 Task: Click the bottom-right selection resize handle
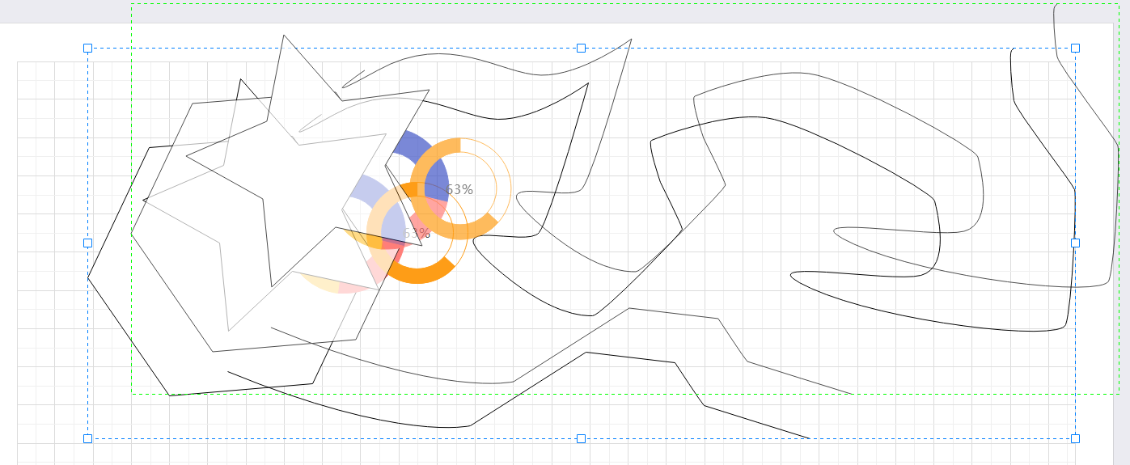1075,438
